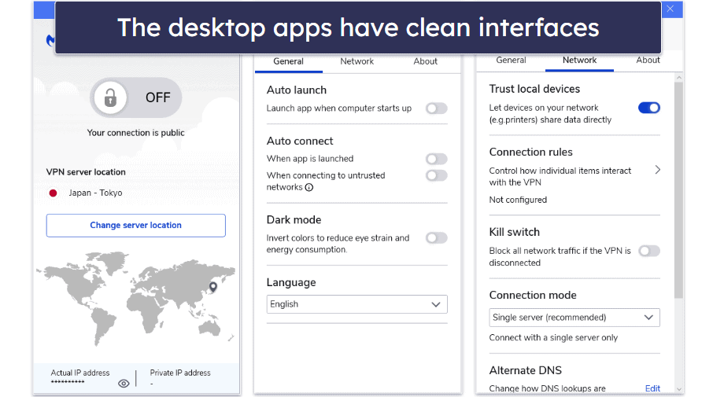Turn on Dark mode switch
Screen dimensions: 713x397
point(437,237)
